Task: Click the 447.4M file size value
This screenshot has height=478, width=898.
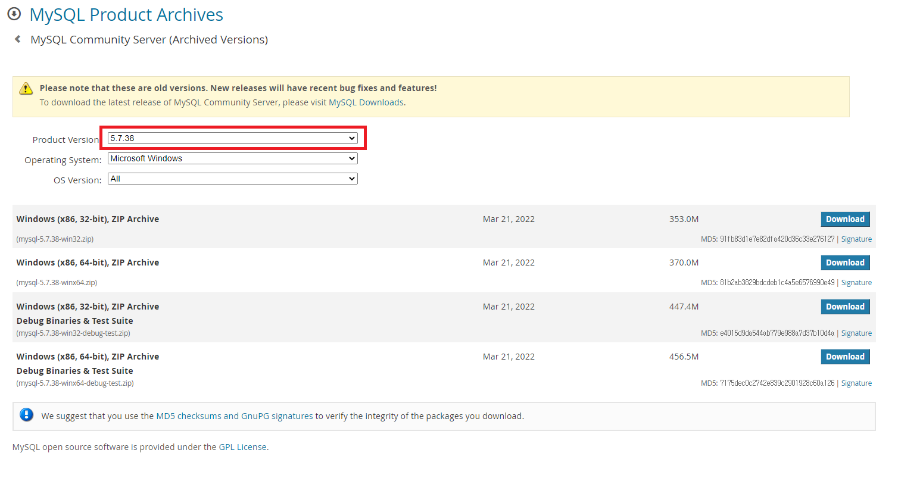Action: point(684,307)
